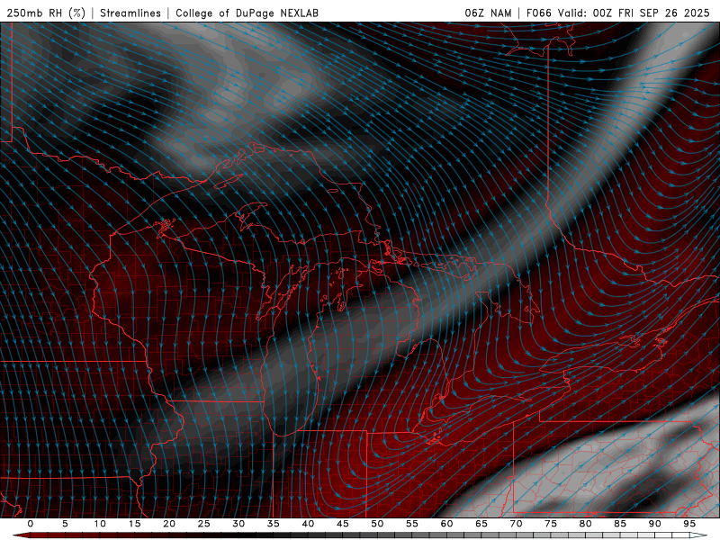720x540 pixels.
Task: Click the colorbar label "10"
Action: (100, 524)
